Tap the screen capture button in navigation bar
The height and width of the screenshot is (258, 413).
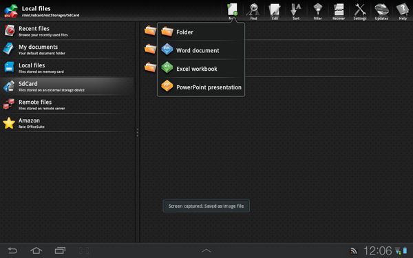[x=84, y=250]
